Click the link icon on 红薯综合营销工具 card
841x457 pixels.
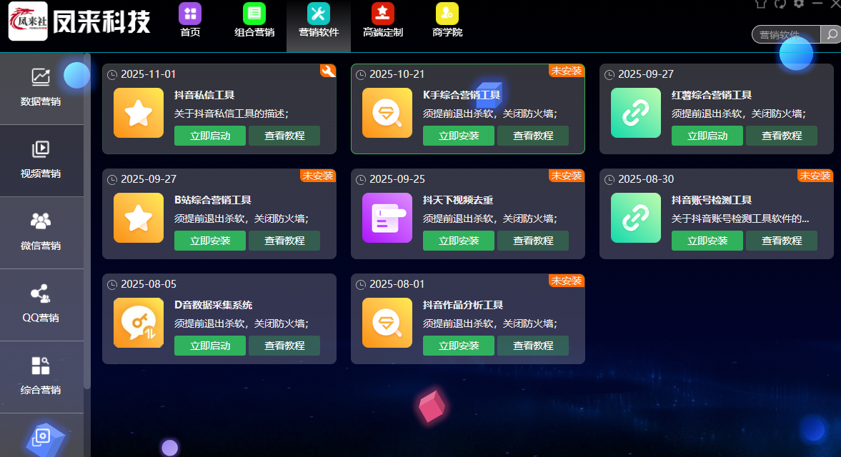636,113
